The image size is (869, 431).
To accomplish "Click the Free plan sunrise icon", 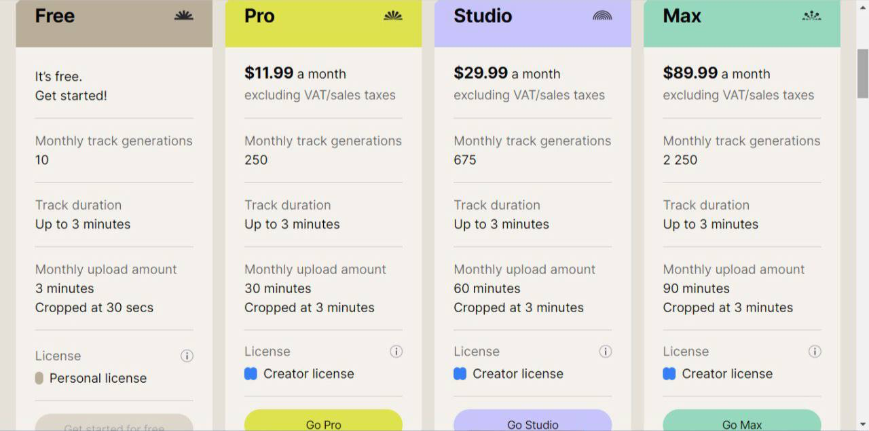I will tap(183, 16).
